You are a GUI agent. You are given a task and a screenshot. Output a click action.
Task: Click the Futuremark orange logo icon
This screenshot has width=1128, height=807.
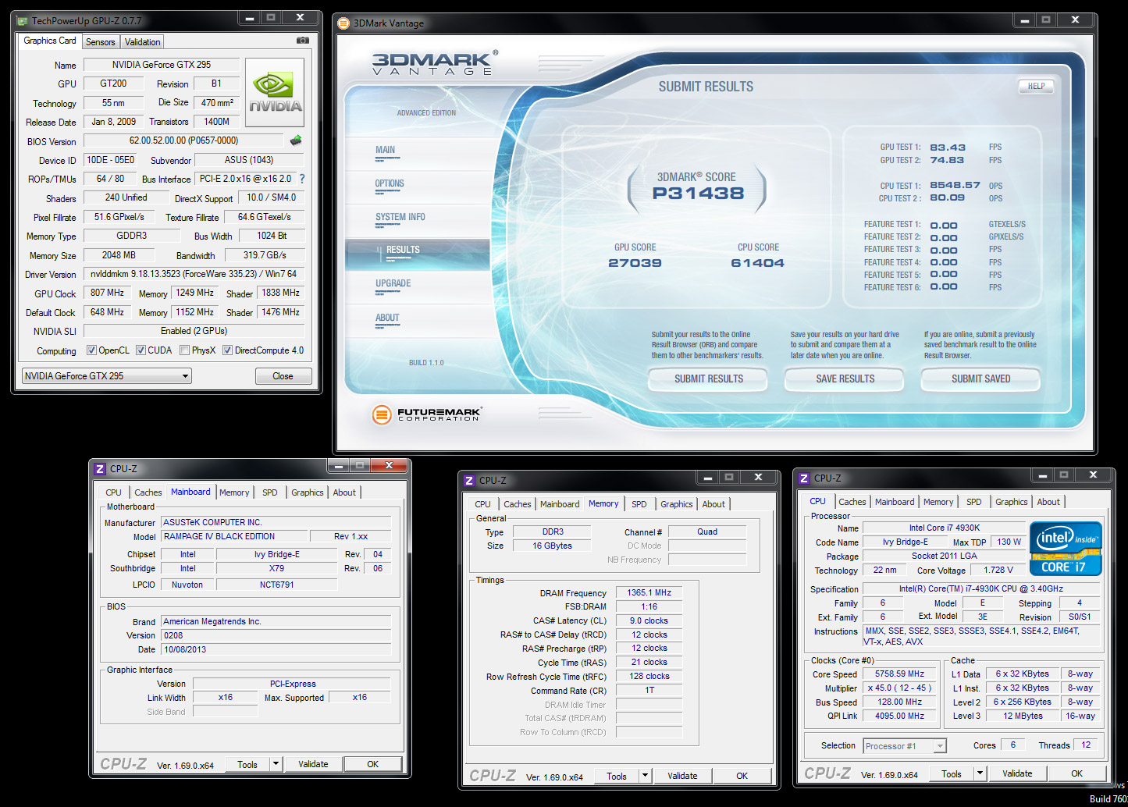click(382, 414)
